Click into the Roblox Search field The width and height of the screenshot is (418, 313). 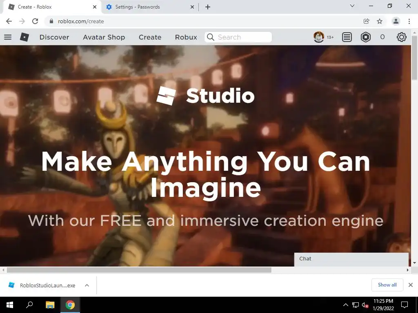coord(238,37)
